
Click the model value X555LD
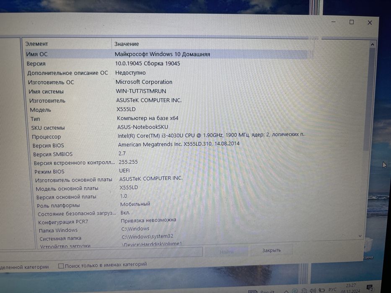pyautogui.click(x=126, y=109)
